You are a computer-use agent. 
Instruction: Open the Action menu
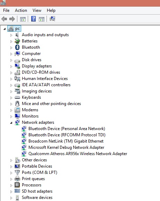coord(21,10)
